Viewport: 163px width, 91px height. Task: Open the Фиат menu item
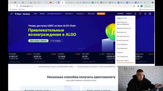(x=36, y=14)
